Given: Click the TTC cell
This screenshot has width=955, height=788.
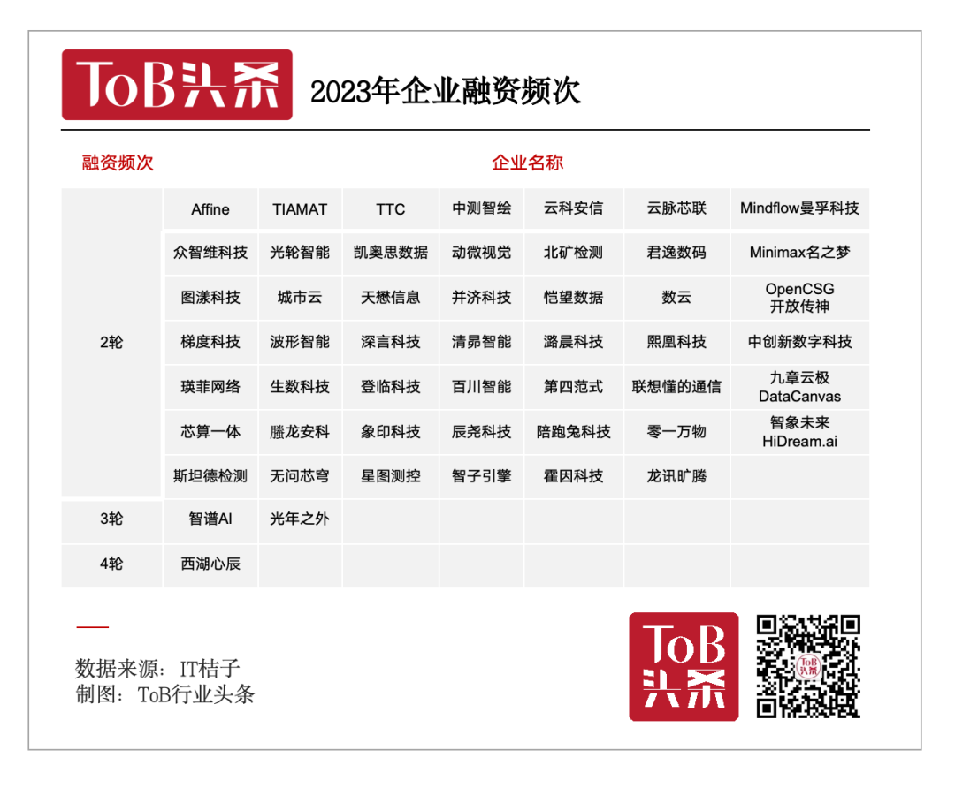Looking at the screenshot, I should [391, 209].
